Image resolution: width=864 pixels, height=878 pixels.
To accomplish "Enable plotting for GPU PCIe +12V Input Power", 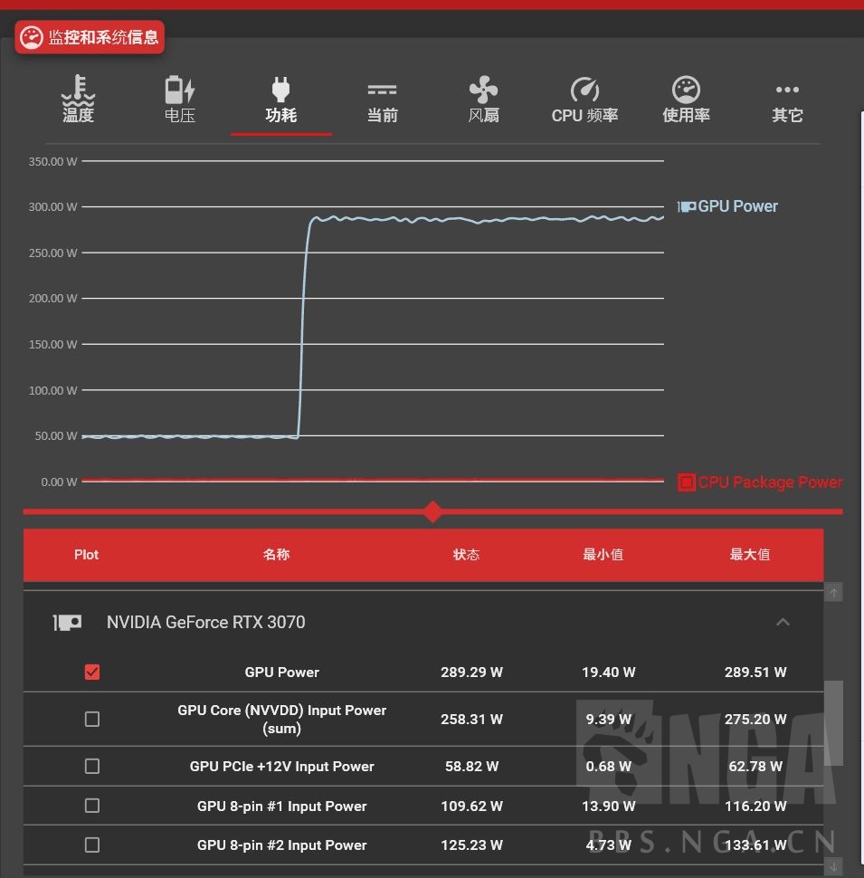I will (92, 766).
